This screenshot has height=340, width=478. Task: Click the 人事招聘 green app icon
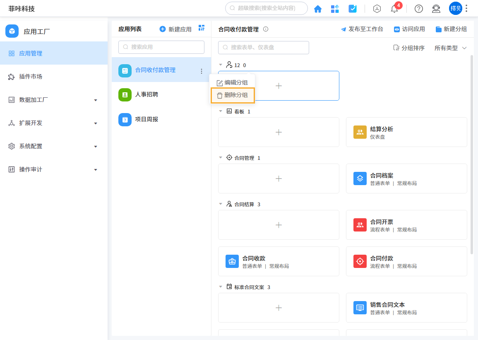click(x=125, y=94)
